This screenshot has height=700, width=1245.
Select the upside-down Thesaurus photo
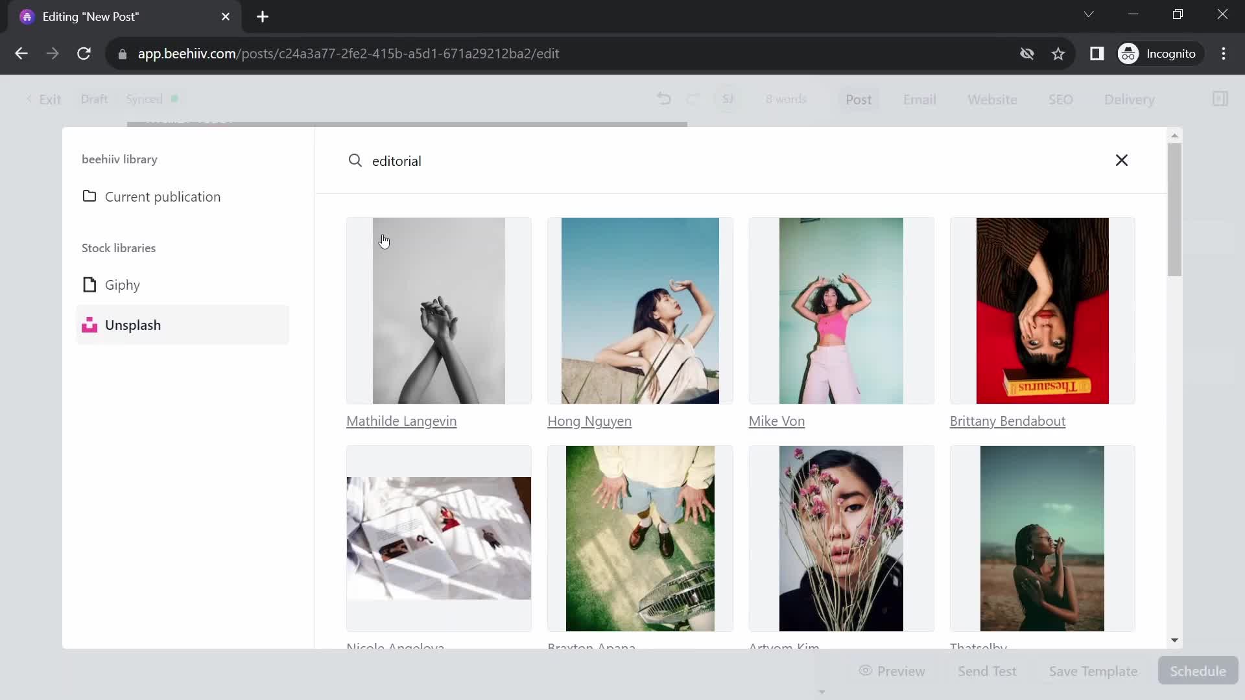click(1042, 310)
